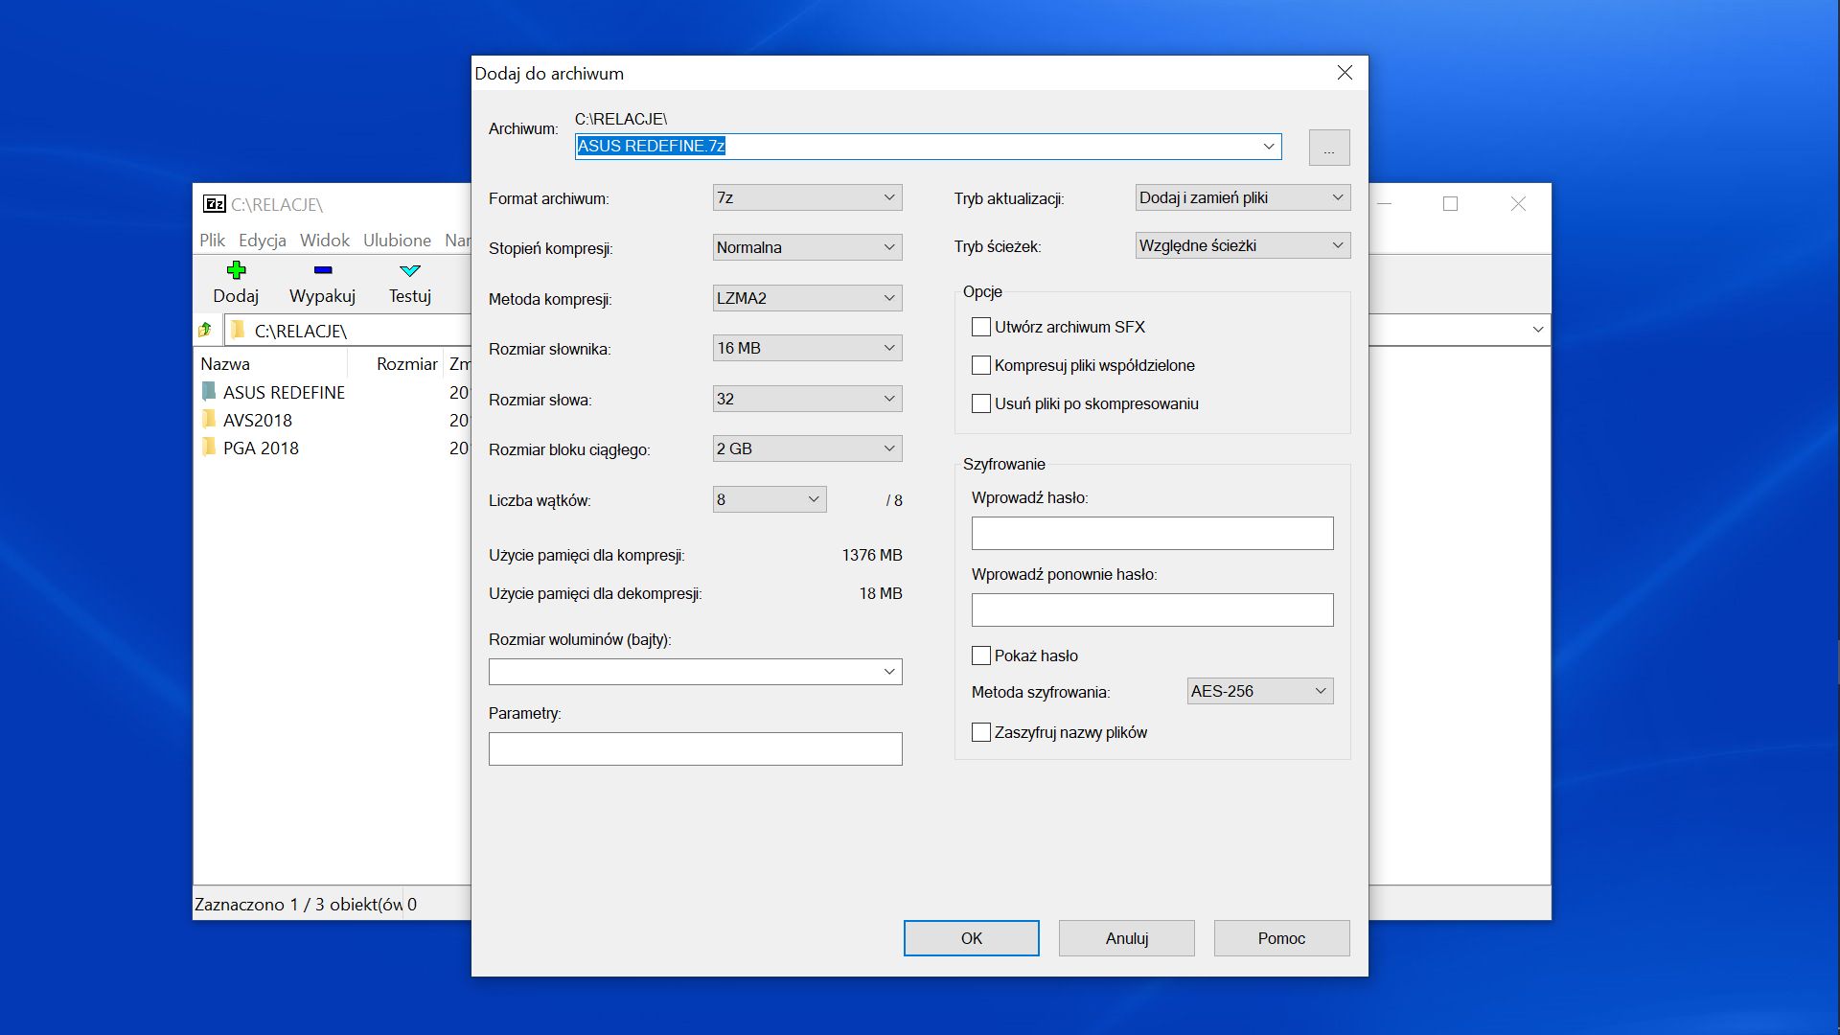Enable Utwórz archiwum SFX checkbox

tap(980, 327)
